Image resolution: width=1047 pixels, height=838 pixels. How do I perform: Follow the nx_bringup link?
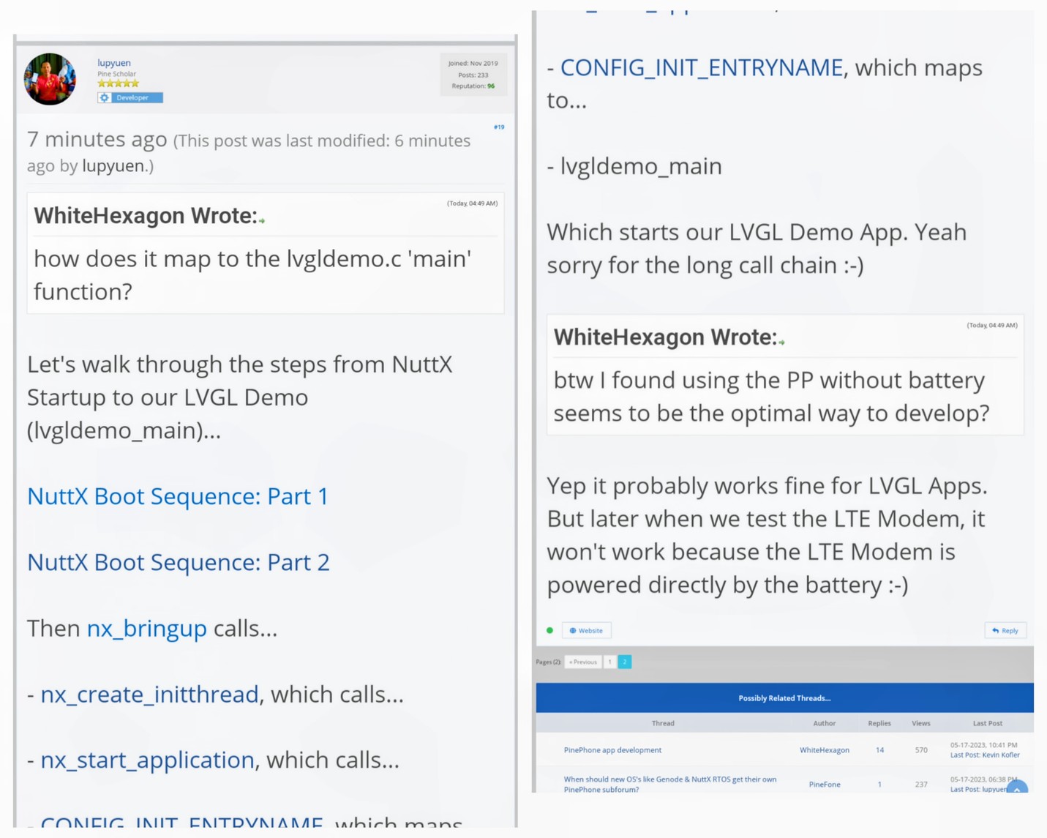point(146,628)
